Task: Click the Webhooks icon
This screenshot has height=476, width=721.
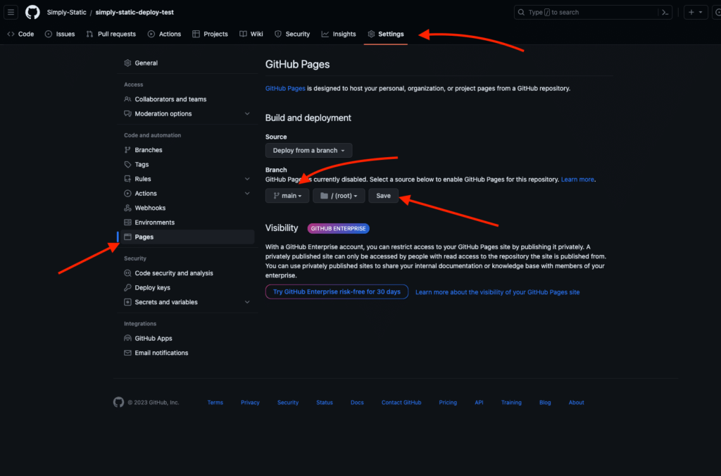Action: pyautogui.click(x=127, y=208)
